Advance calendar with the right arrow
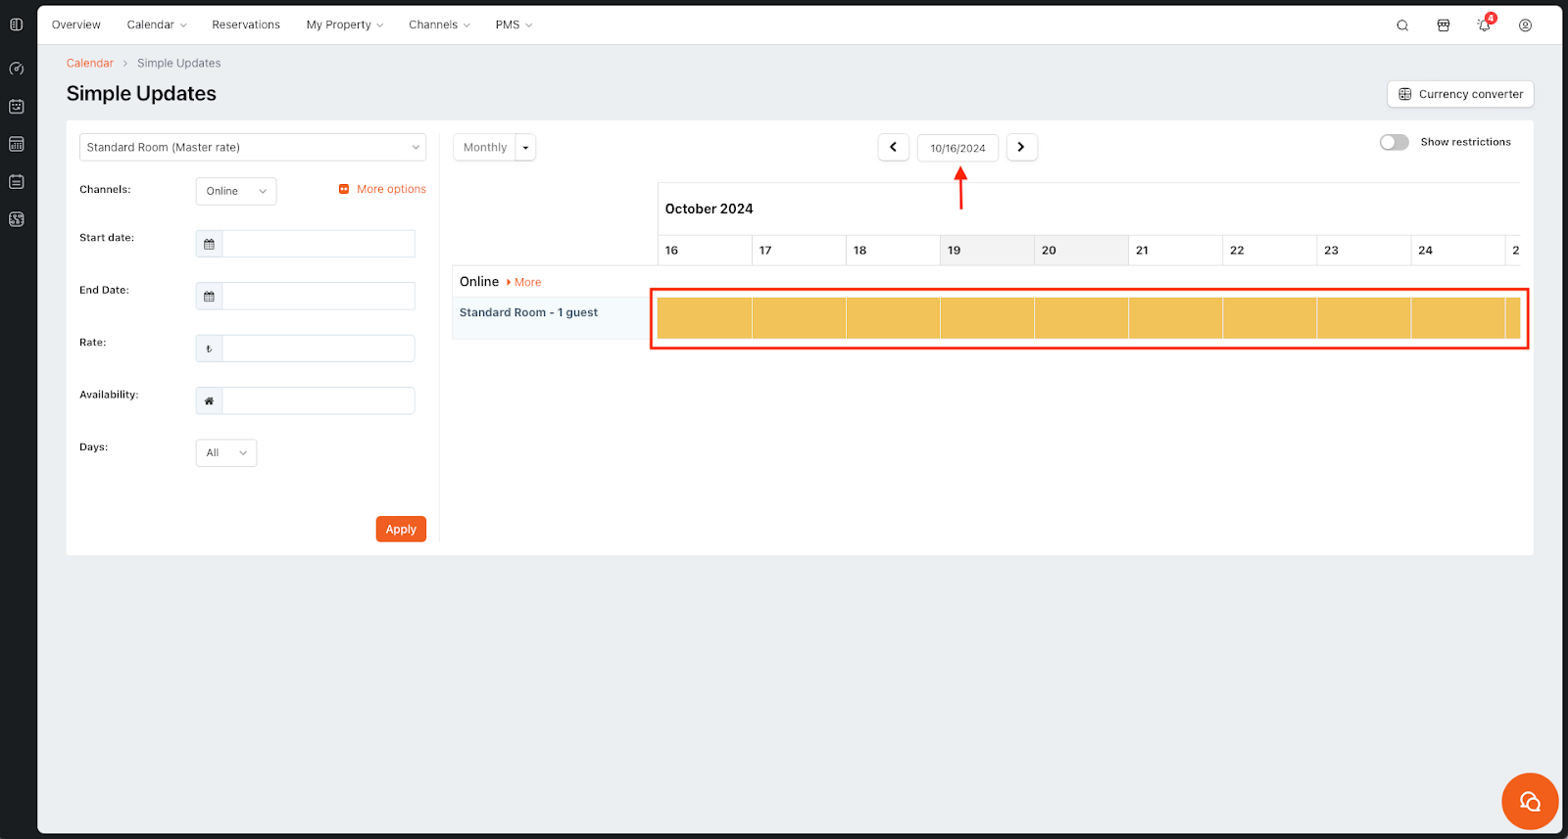The width and height of the screenshot is (1568, 839). click(x=1021, y=147)
